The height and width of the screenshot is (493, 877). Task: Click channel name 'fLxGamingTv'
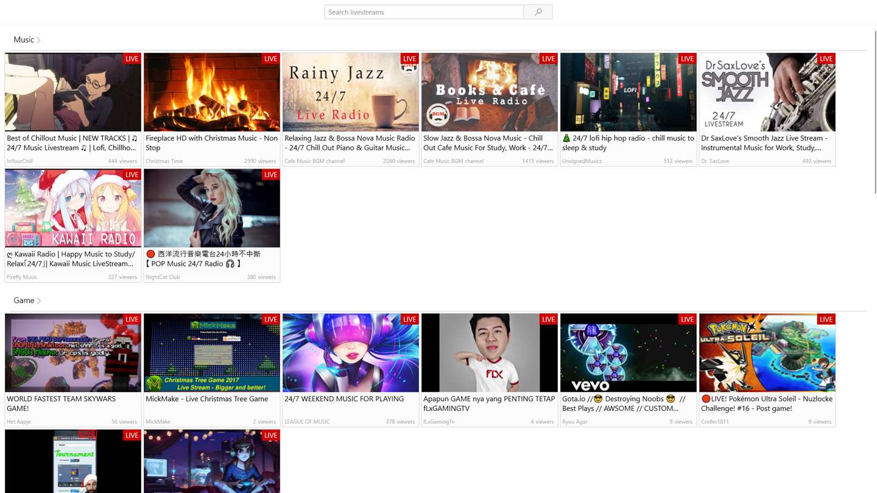pyautogui.click(x=438, y=422)
